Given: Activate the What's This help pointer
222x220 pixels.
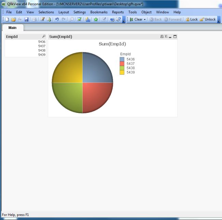Looking at the screenshot, I should click(x=119, y=19).
